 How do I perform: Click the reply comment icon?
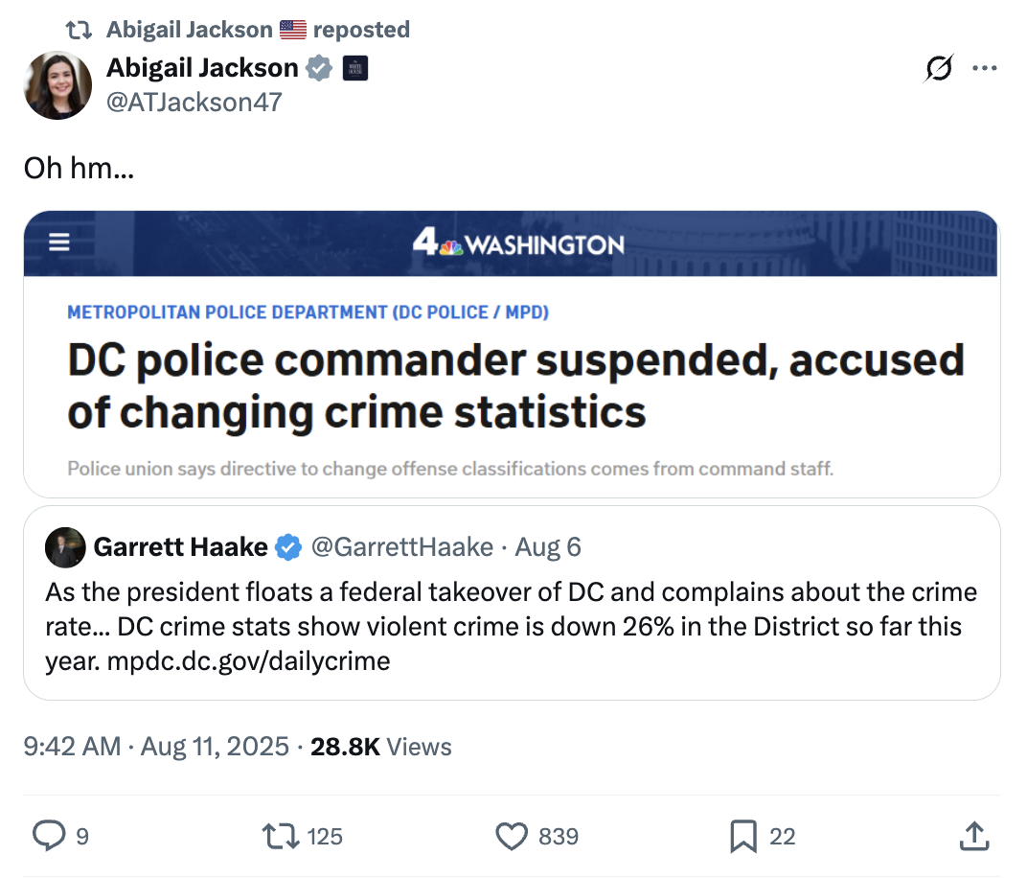point(49,837)
